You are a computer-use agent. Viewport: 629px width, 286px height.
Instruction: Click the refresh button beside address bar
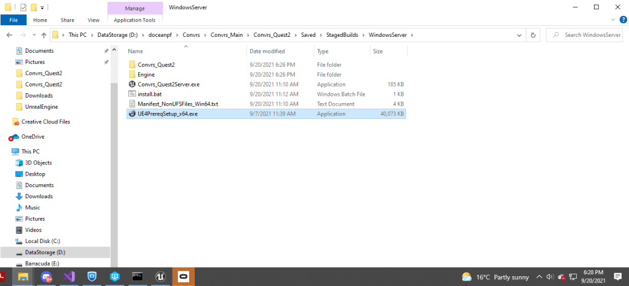[533, 35]
